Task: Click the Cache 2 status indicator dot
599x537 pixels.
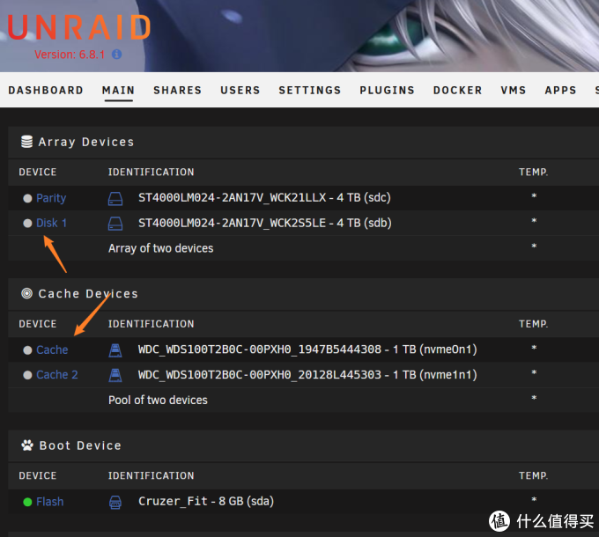Action: (27, 375)
